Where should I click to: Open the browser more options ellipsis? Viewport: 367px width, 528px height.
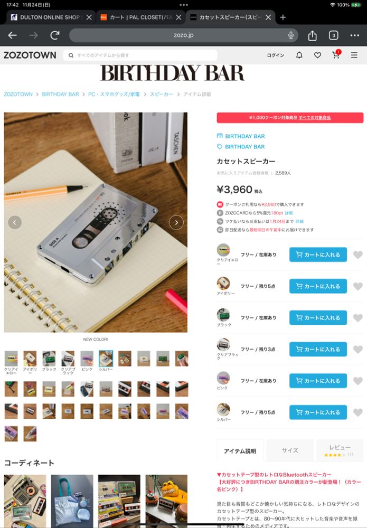coord(354,35)
